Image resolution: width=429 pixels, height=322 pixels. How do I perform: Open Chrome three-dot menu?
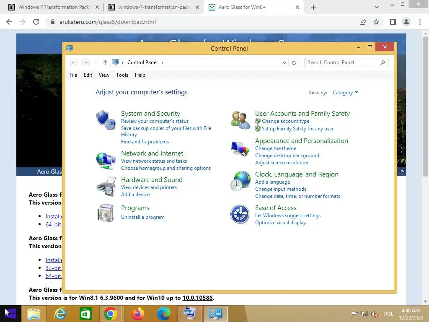point(420,22)
